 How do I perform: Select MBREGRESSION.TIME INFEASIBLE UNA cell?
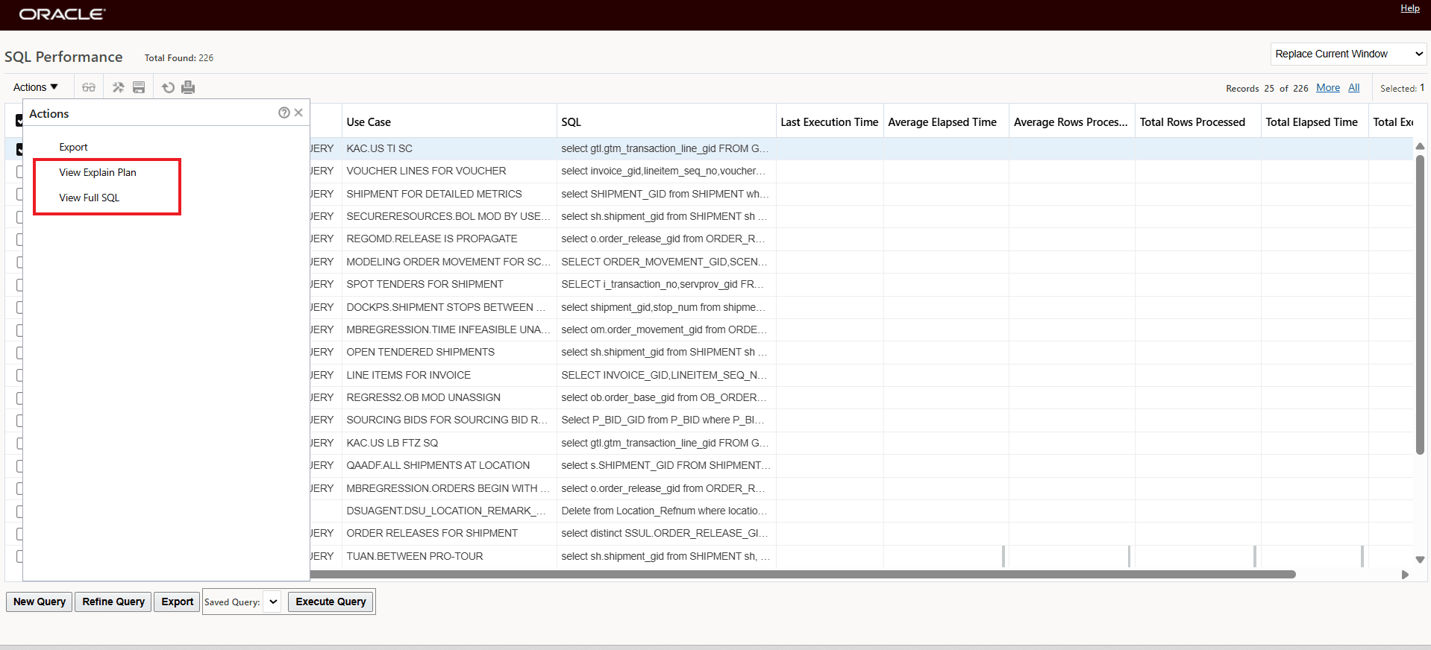pos(449,329)
